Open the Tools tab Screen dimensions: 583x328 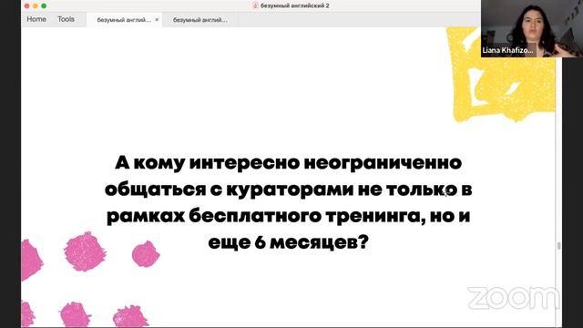(x=66, y=19)
